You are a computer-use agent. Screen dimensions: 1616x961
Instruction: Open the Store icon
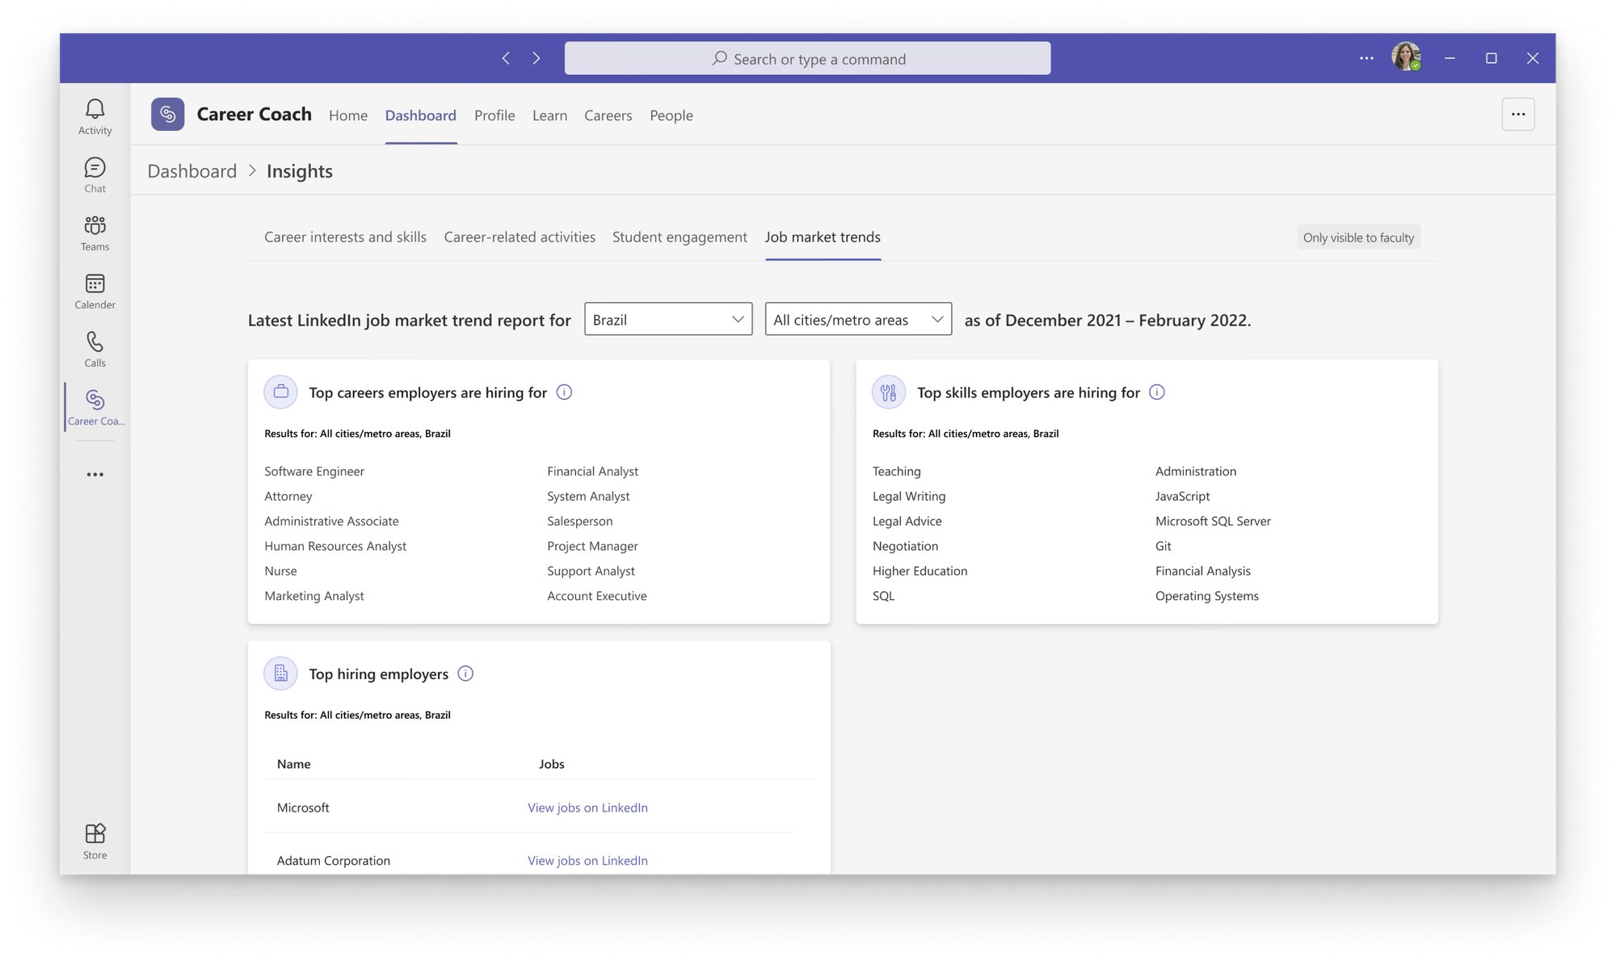(x=95, y=841)
